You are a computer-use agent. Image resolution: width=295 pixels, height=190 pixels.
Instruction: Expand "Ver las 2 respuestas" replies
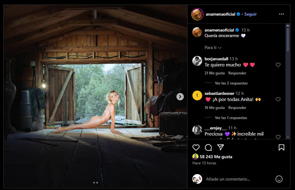[231, 83]
